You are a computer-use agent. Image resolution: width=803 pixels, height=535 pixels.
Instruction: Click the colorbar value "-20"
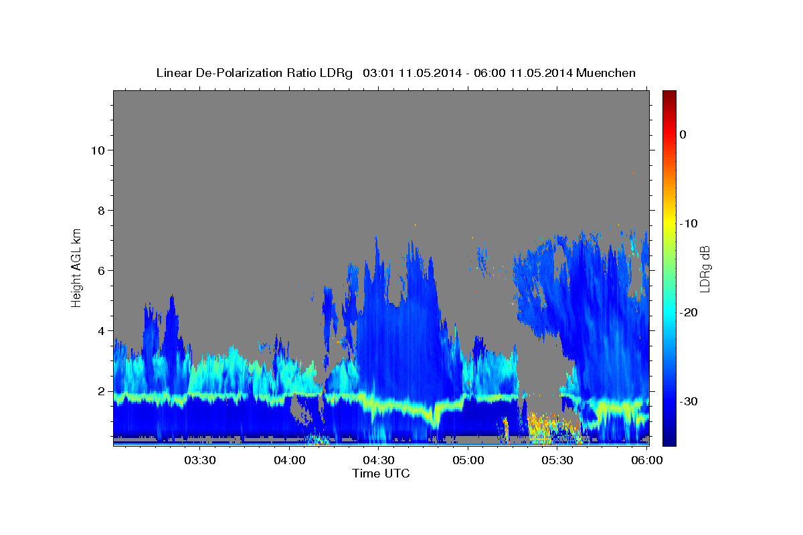[x=689, y=312]
